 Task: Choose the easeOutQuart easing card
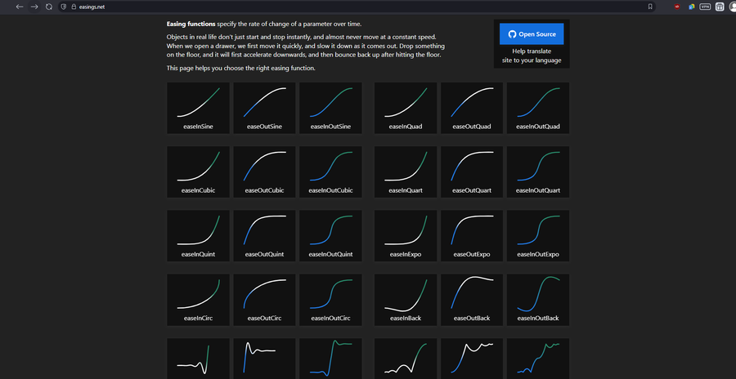(x=472, y=172)
